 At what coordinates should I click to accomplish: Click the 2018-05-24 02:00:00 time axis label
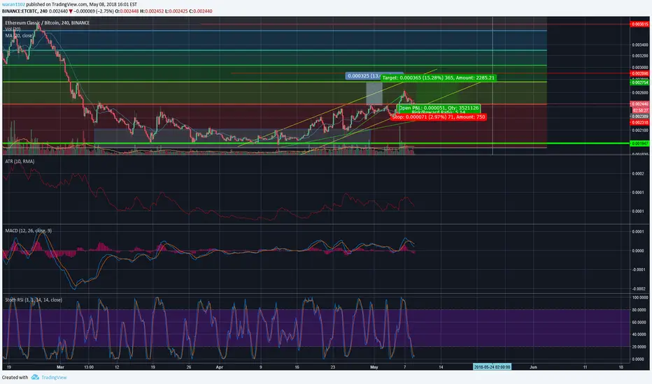pos(492,367)
